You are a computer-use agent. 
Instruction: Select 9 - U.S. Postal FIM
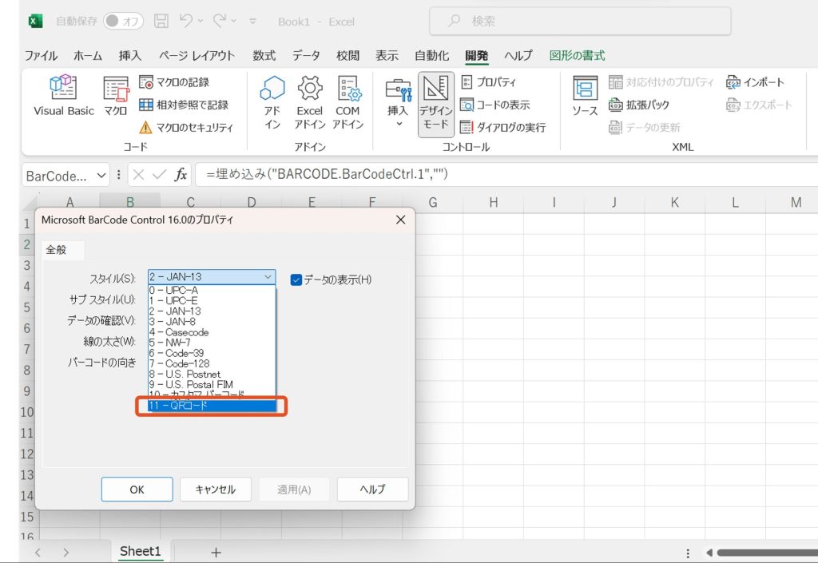[x=212, y=384]
